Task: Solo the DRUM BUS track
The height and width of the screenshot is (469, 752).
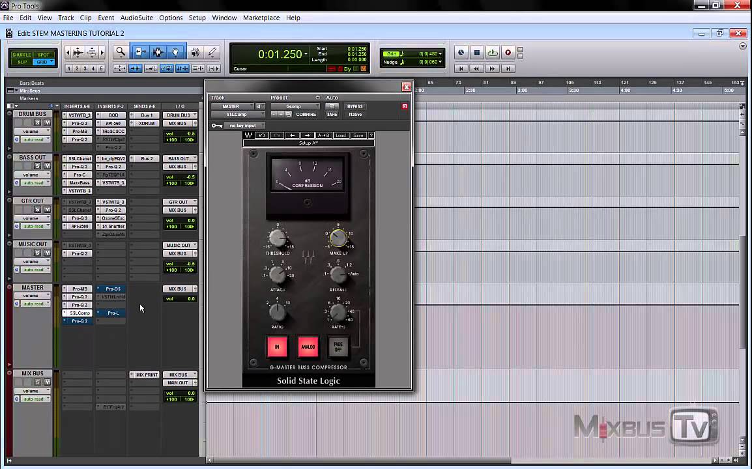Action: [37, 122]
